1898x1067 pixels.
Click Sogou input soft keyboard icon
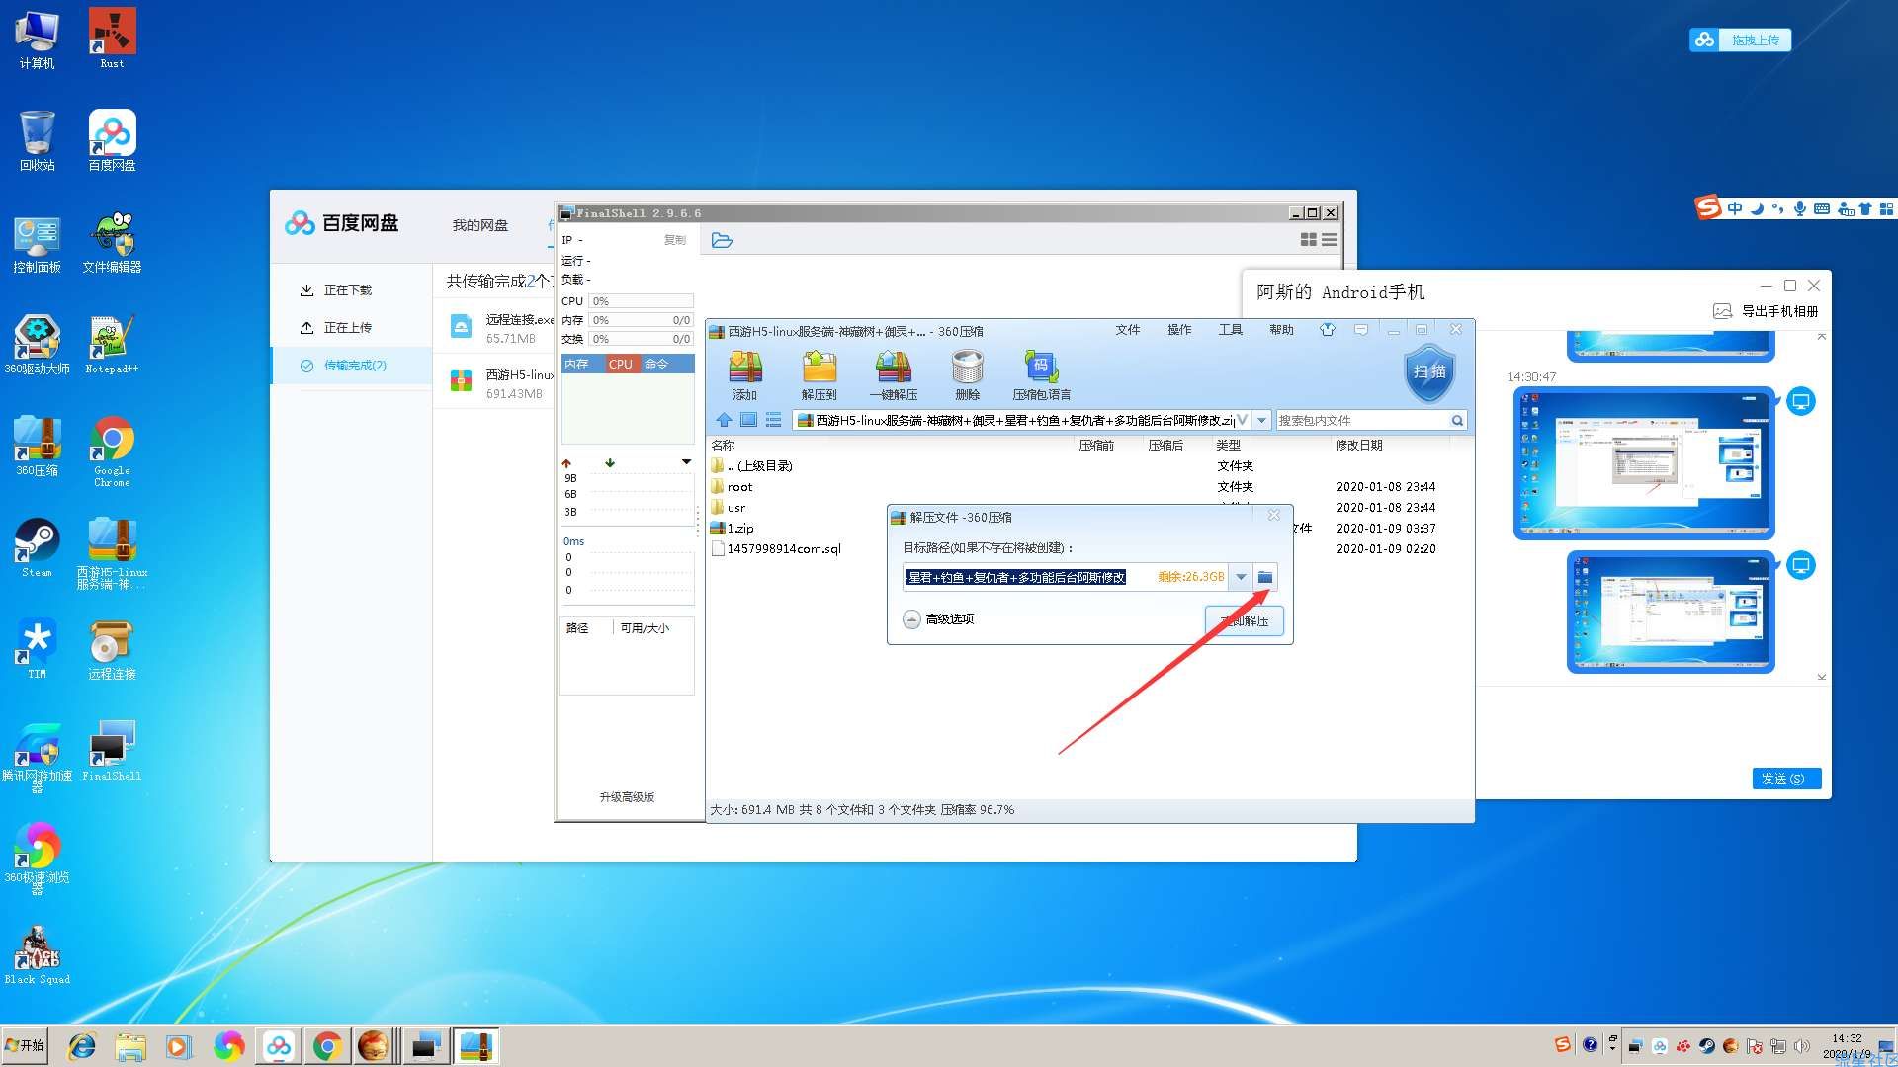click(1822, 208)
